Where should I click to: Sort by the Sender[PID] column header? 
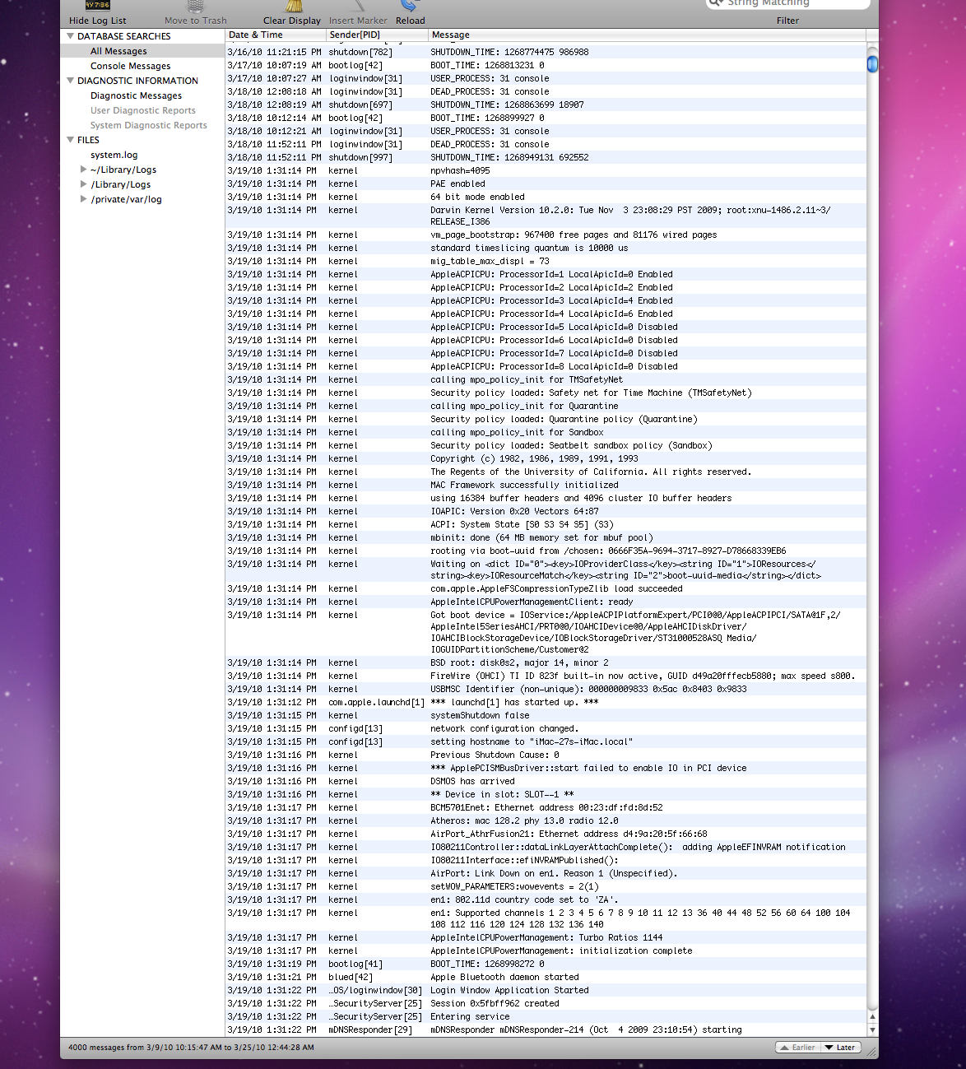tap(377, 35)
